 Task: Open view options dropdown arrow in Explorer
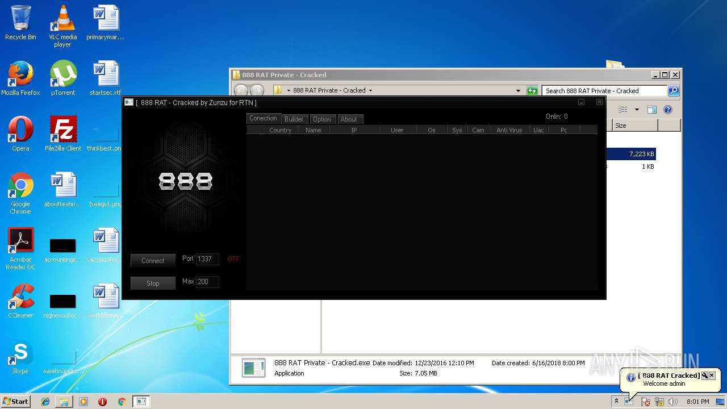[x=637, y=110]
